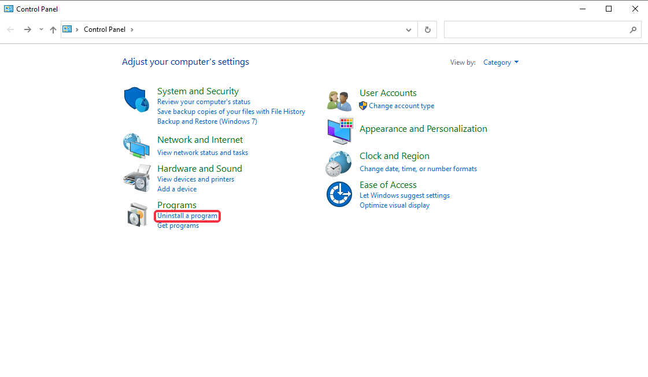Screen dimensions: 648x377
Task: Open Hardware and Sound category
Action: point(199,169)
